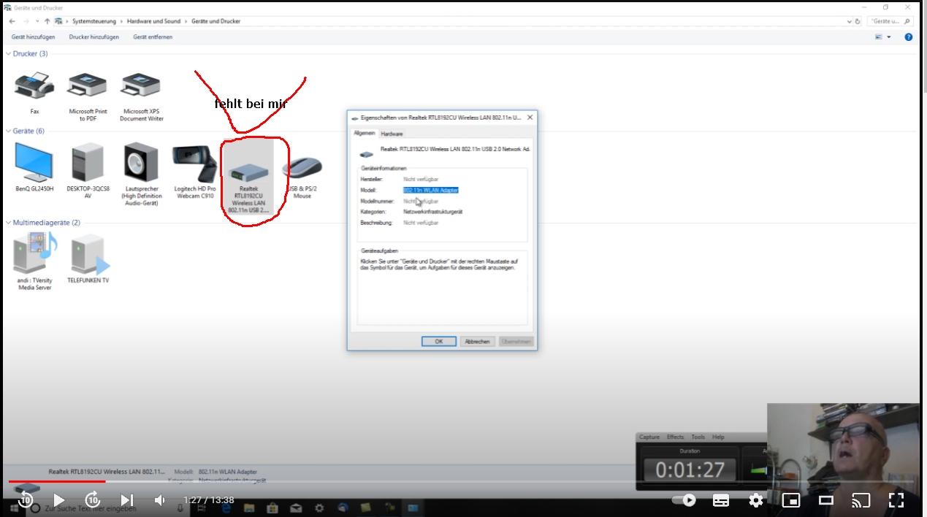The image size is (927, 517).
Task: Click OK in properties dialog
Action: (x=439, y=341)
